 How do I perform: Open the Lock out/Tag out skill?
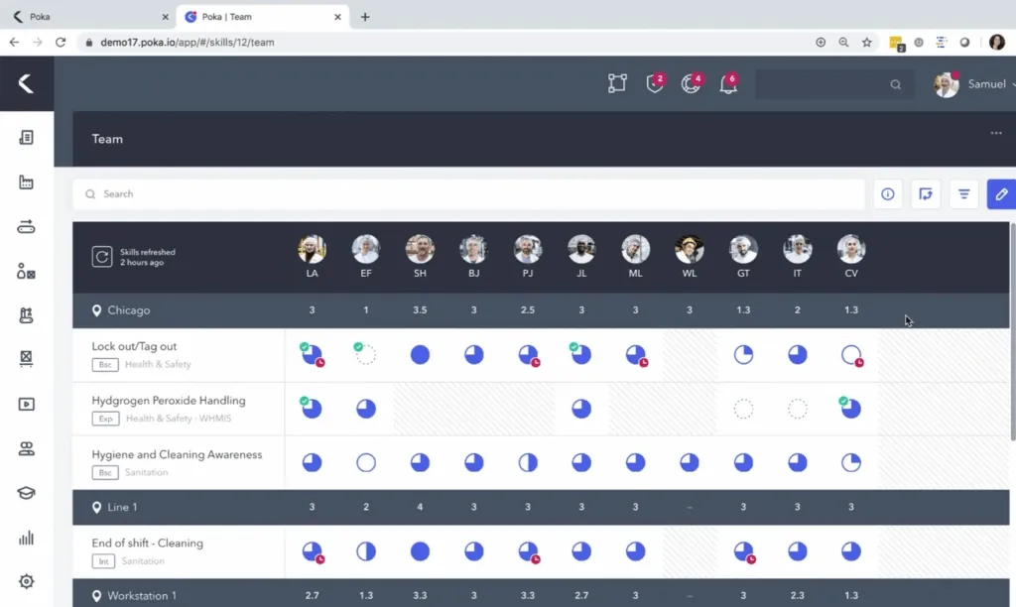tap(134, 346)
